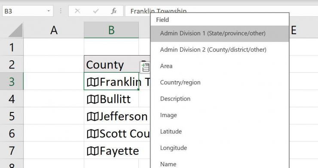318x168 pixels.
Task: Click the formula bar showing Franklin Township
Action: coord(221,11)
